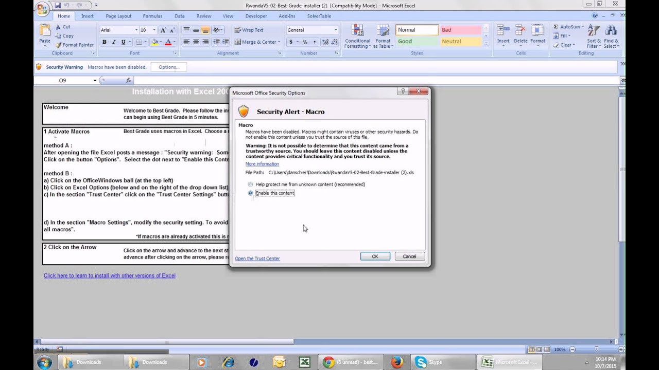Screen dimensions: 659x370
Task: Expand the Name Box dropdown
Action: click(x=95, y=80)
